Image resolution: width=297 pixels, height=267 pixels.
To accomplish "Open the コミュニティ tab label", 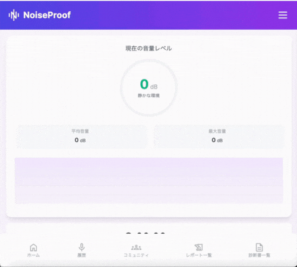I will coord(136,255).
